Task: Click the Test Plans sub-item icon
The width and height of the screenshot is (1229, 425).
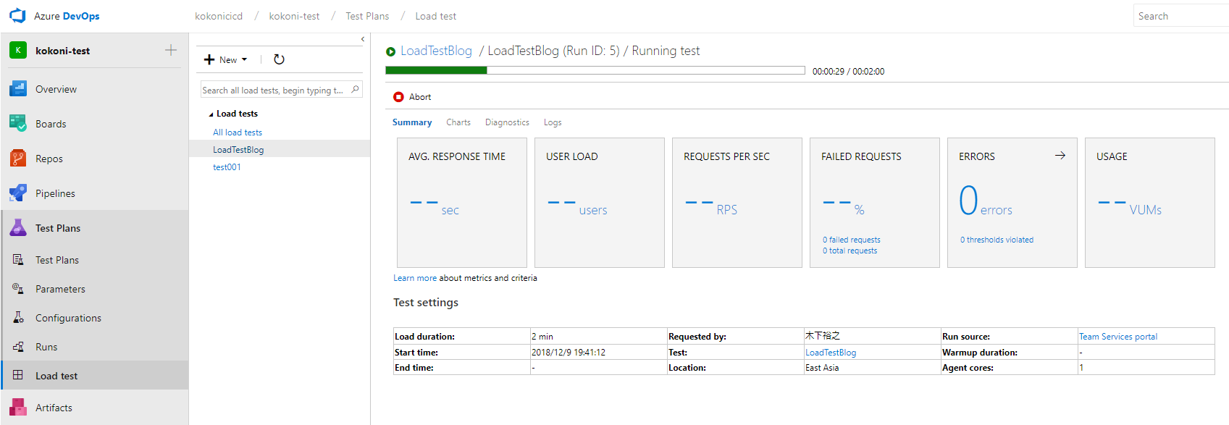Action: pos(18,260)
